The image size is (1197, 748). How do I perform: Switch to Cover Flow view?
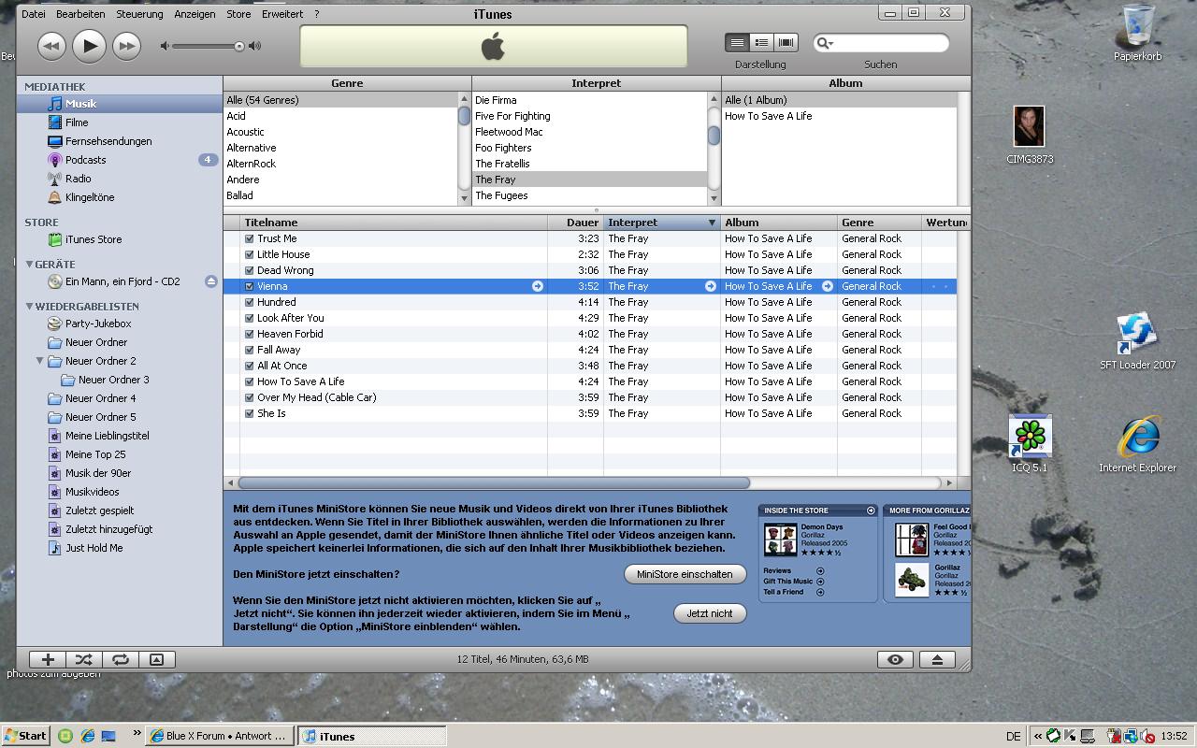coord(786,42)
